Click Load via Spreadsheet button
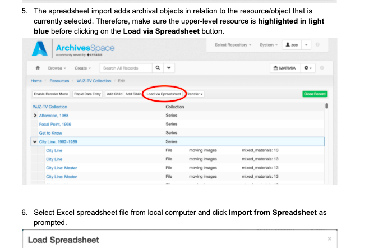 click(163, 94)
